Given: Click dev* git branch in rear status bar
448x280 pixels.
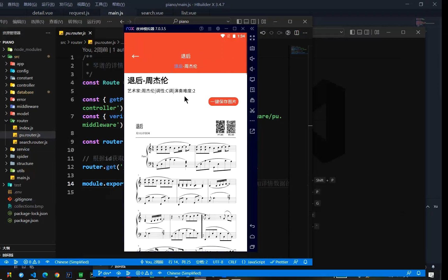Looking at the screenshot, I should click(x=104, y=273).
